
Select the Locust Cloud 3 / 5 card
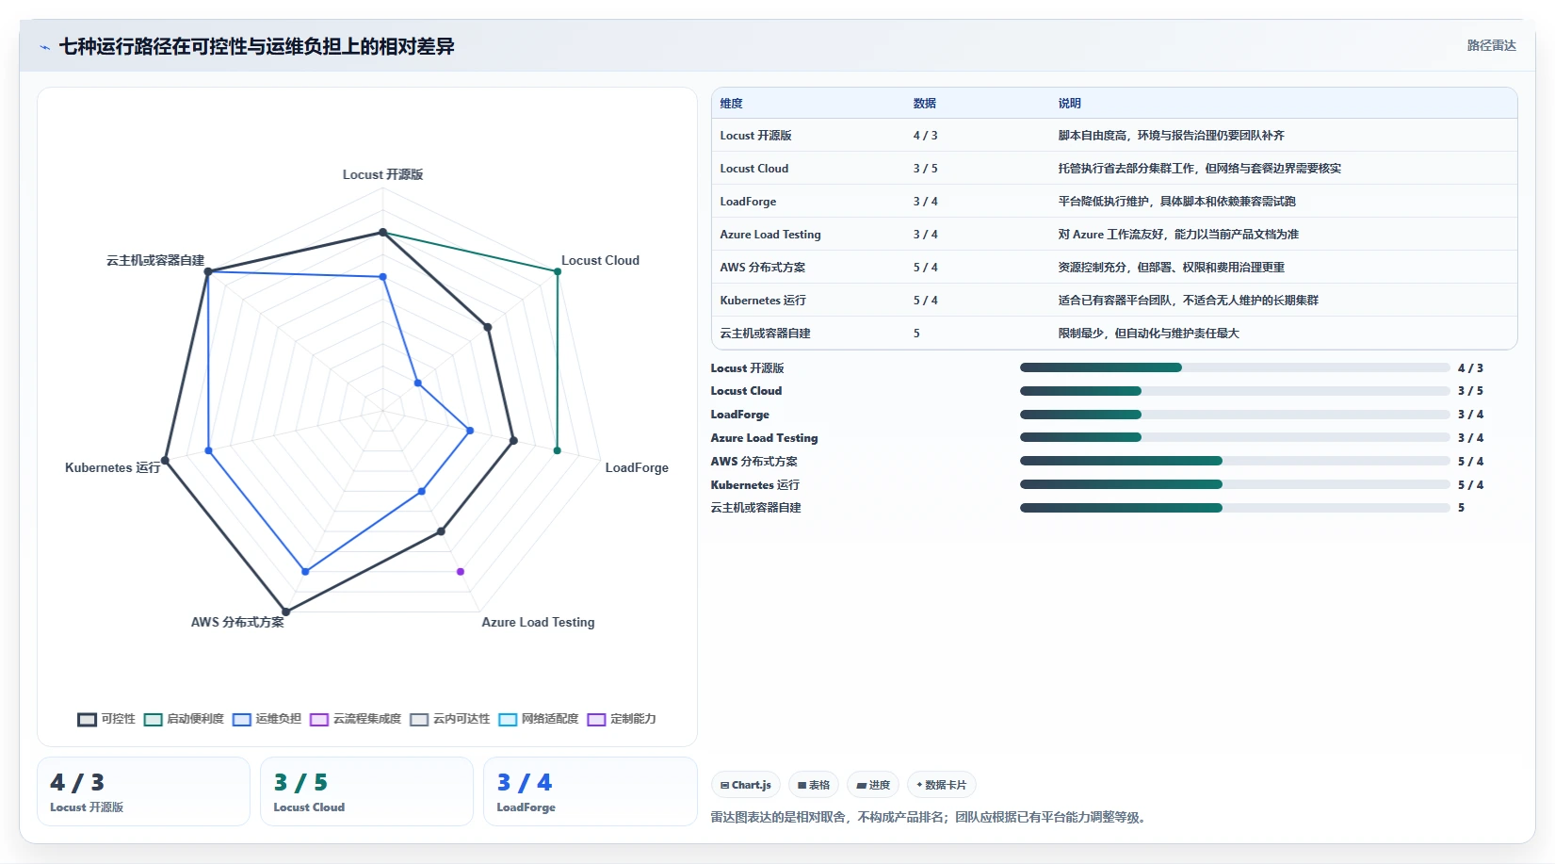tap(366, 791)
